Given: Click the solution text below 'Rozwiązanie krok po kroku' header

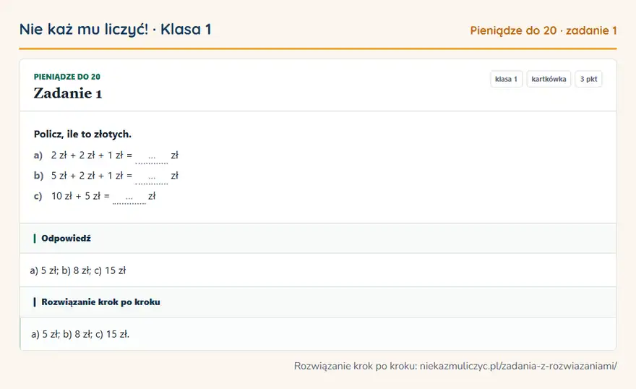Looking at the screenshot, I should pyautogui.click(x=80, y=334).
